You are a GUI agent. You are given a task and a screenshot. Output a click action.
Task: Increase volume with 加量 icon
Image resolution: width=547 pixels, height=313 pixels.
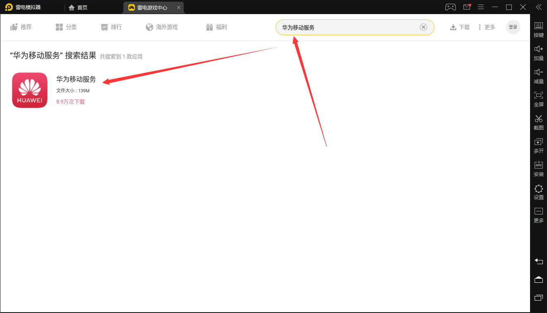(538, 52)
